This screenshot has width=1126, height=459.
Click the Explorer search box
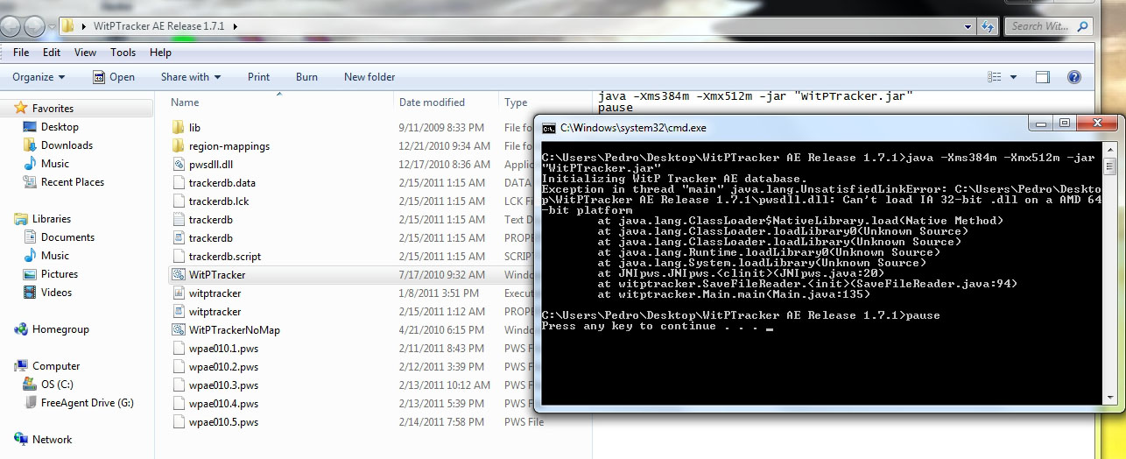click(x=1048, y=26)
